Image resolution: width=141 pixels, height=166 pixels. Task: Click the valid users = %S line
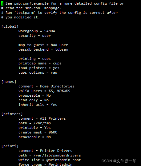tap(44, 91)
